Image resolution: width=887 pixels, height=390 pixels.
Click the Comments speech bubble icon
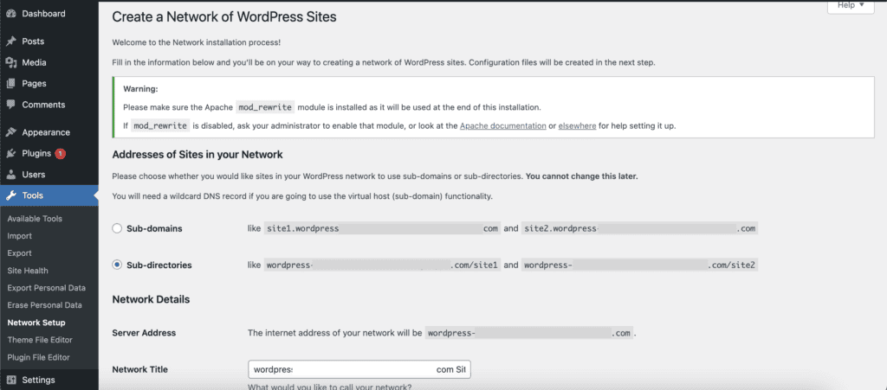coord(10,105)
